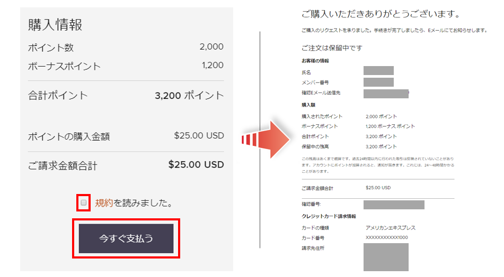Viewport: 504px width, 277px height.
Task: Click the アメリカンエキスプレス card type text
Action: click(391, 228)
